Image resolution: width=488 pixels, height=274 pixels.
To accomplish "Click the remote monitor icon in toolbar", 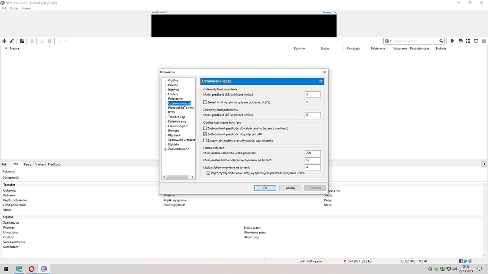I will [476, 41].
